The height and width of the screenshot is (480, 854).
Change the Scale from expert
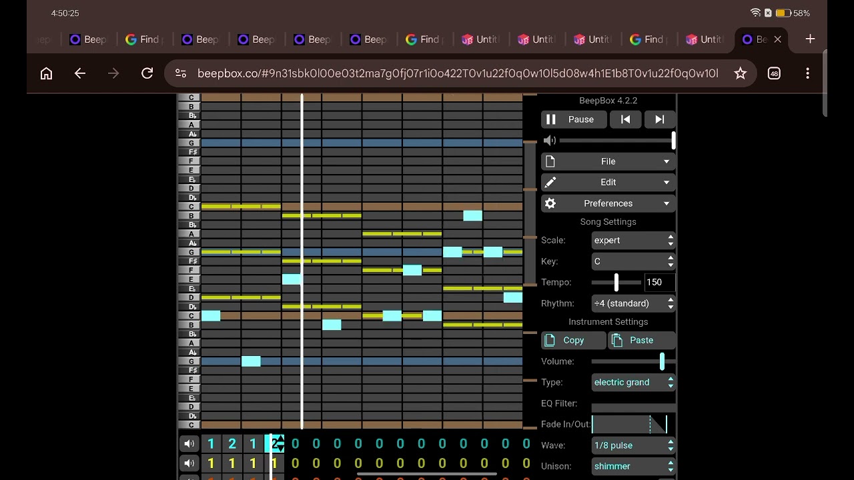[x=634, y=240]
